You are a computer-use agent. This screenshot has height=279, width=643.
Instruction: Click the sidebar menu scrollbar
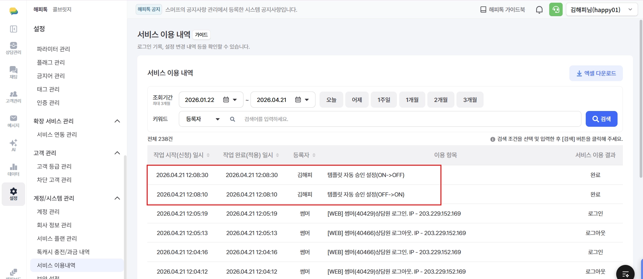125,216
